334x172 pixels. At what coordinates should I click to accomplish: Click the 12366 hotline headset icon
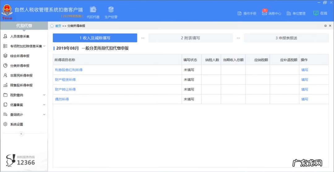click(11, 160)
